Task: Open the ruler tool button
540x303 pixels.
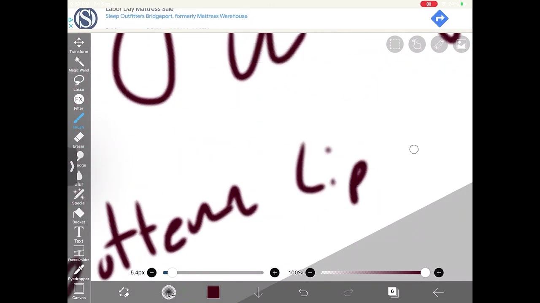Action: click(x=439, y=44)
